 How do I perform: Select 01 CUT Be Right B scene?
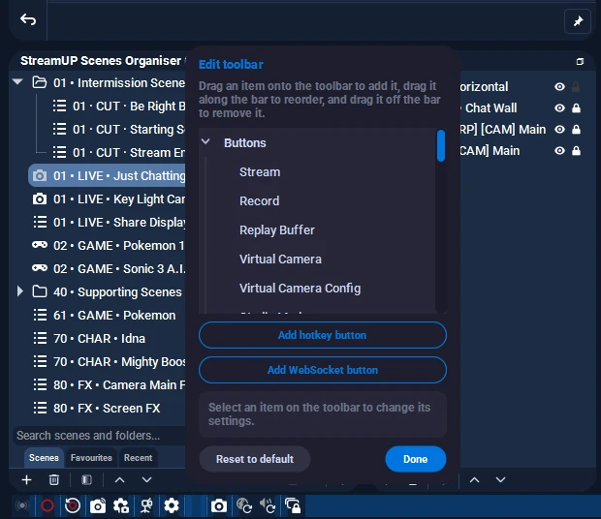[x=117, y=106]
